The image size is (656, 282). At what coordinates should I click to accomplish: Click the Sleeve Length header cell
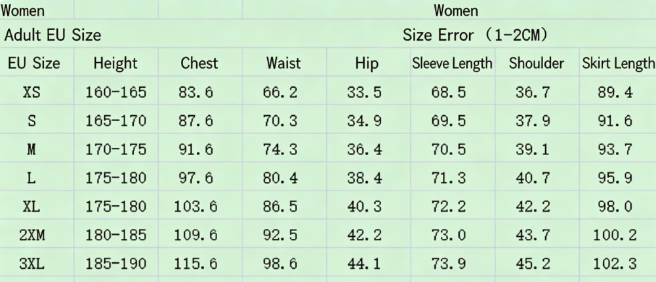[452, 63]
